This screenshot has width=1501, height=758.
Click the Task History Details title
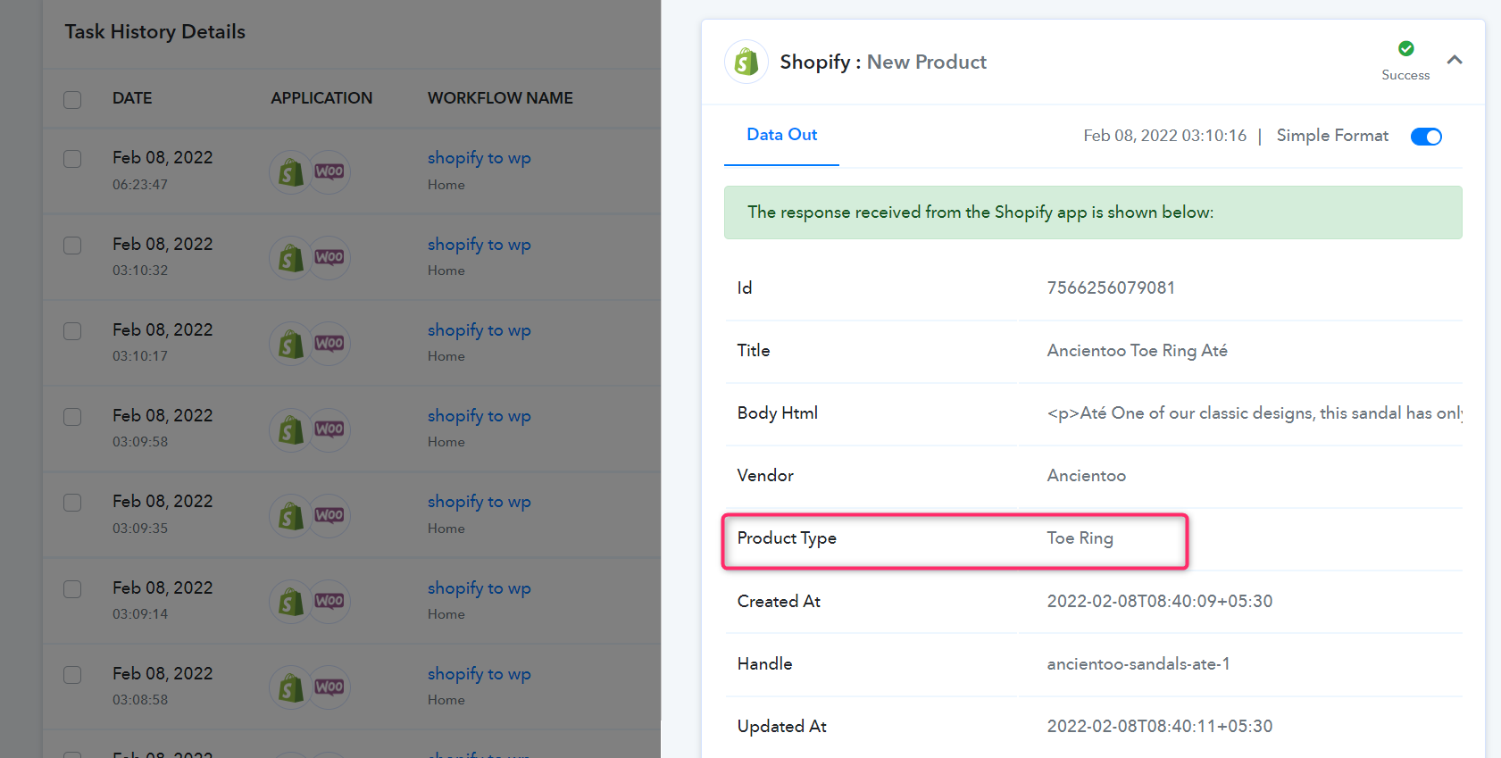(154, 32)
